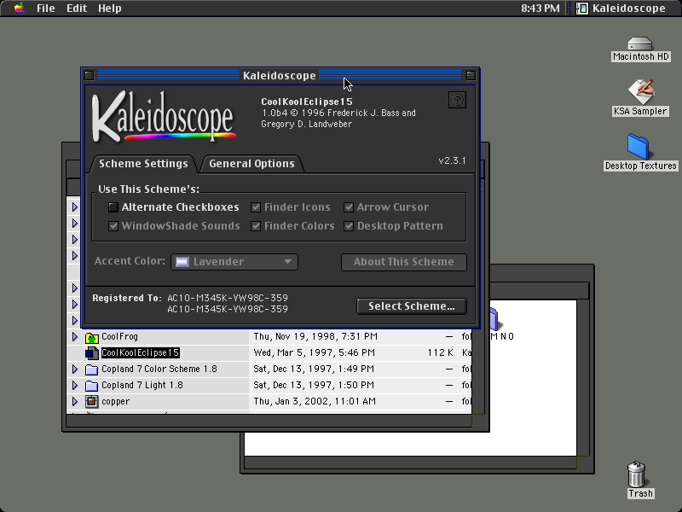The width and height of the screenshot is (682, 512).
Task: Click the question mark help icon in Kaleidoscope
Action: coord(457,100)
